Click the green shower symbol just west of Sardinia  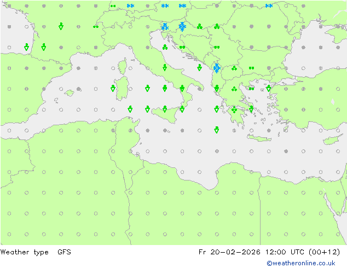113,88
